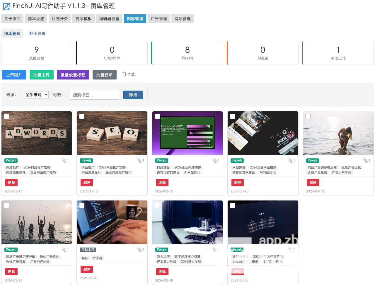Click paperclip icon on SEO image card
This screenshot has width=375, height=287.
[139, 160]
